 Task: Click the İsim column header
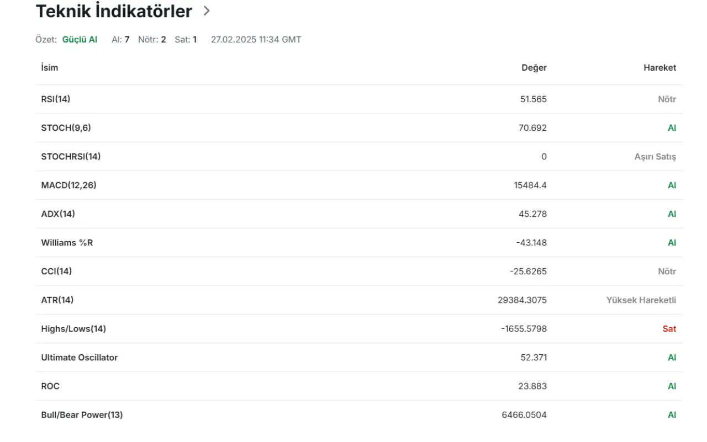click(x=50, y=68)
